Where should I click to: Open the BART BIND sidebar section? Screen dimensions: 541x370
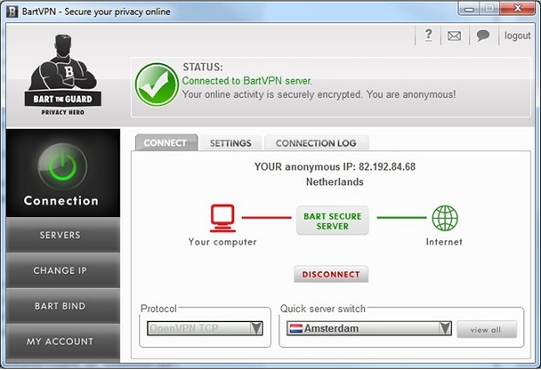tap(63, 306)
